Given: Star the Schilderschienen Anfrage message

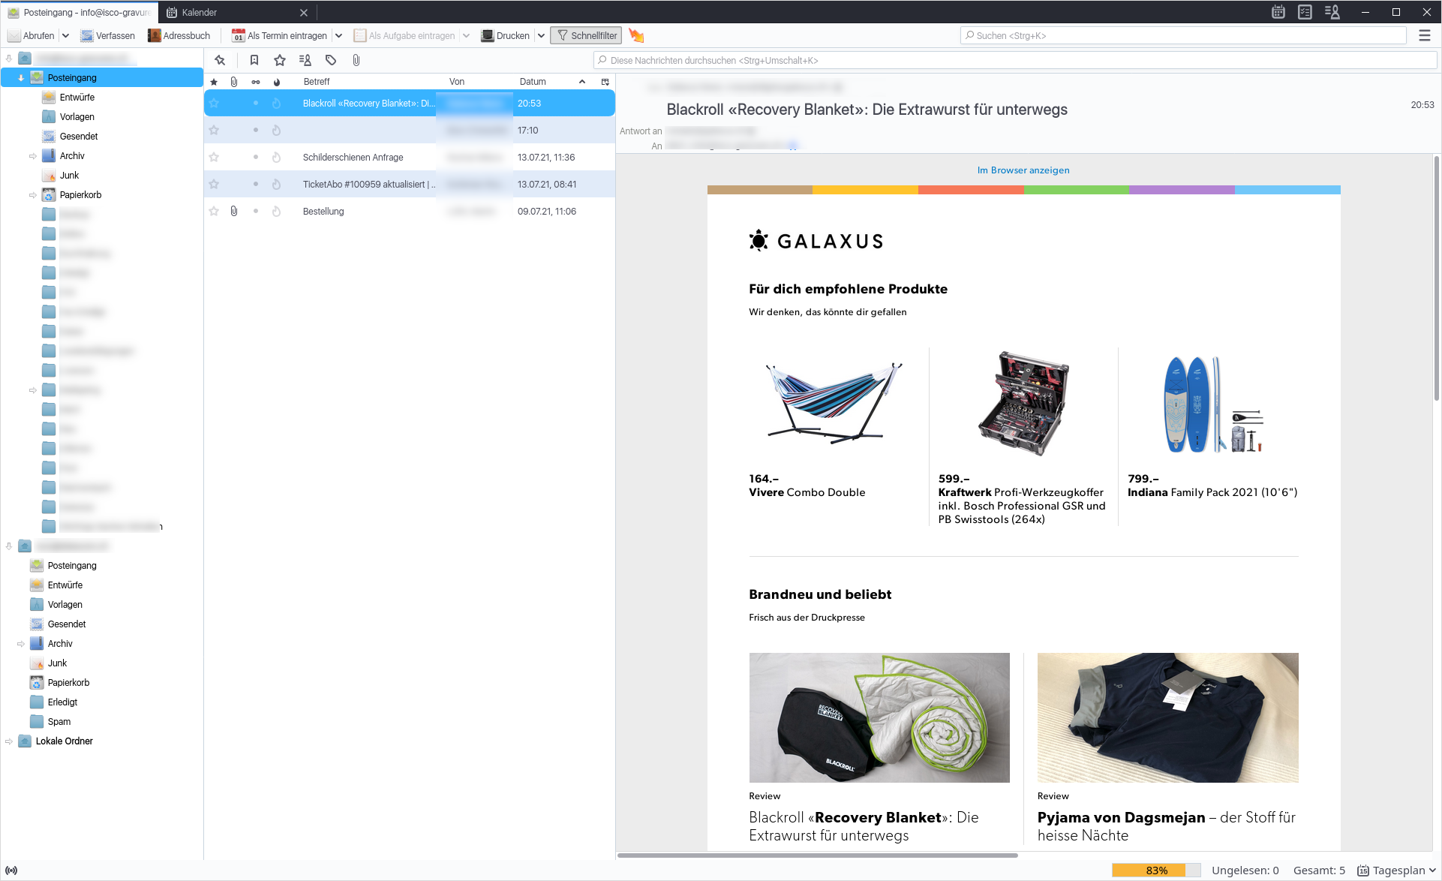Looking at the screenshot, I should [x=214, y=157].
